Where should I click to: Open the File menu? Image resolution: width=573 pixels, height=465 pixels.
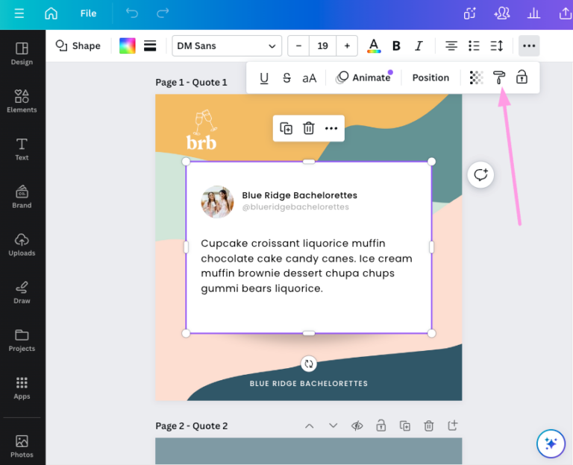tap(88, 13)
